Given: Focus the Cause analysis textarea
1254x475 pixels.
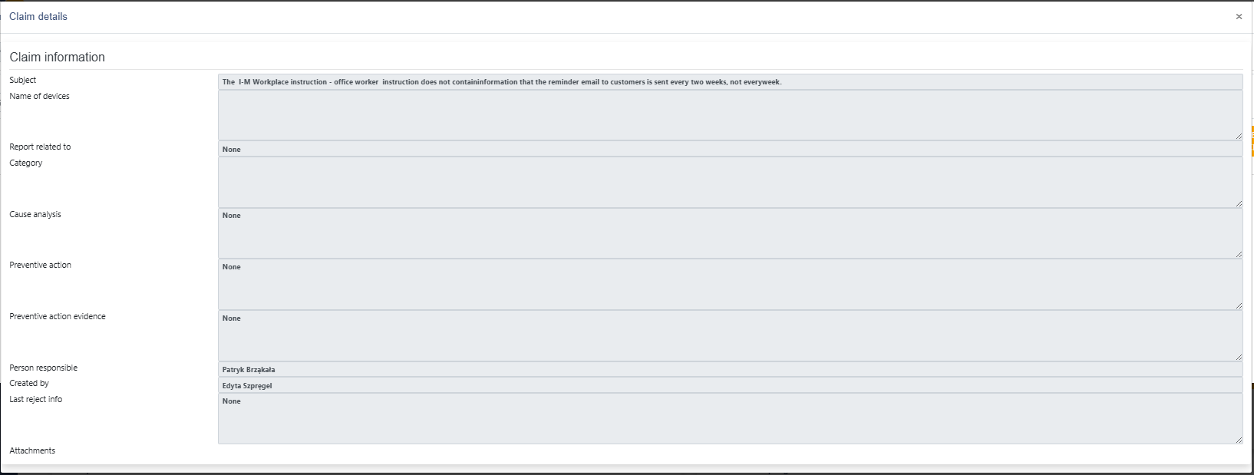Looking at the screenshot, I should pyautogui.click(x=729, y=233).
